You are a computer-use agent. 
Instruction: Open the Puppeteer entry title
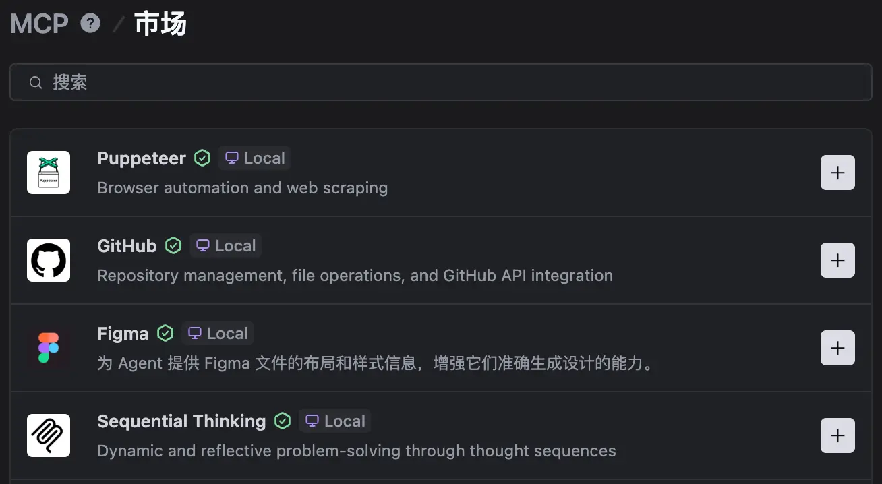click(142, 158)
